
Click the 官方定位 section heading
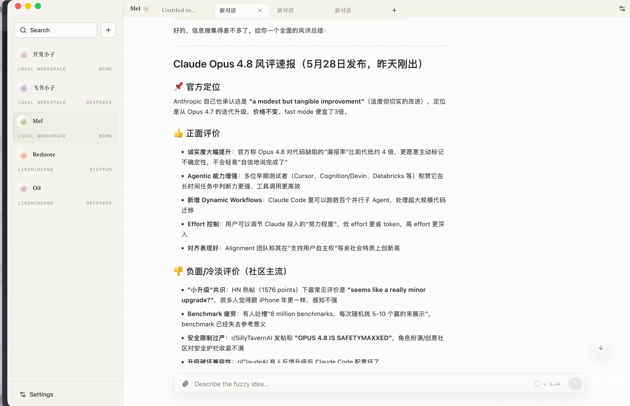203,87
